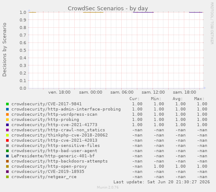Select the crowdsecurity/http-cve-2021-42013 label
The width and height of the screenshot is (216, 192).
coord(54,140)
